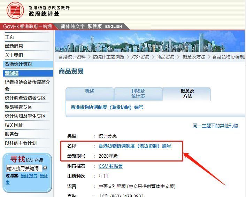
Task: Open the 主页 sidebar item
Action: point(10,37)
